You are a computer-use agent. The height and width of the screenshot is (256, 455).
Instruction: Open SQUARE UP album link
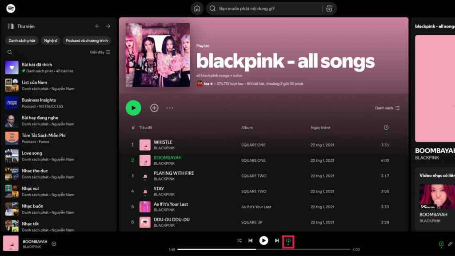pyautogui.click(x=251, y=222)
